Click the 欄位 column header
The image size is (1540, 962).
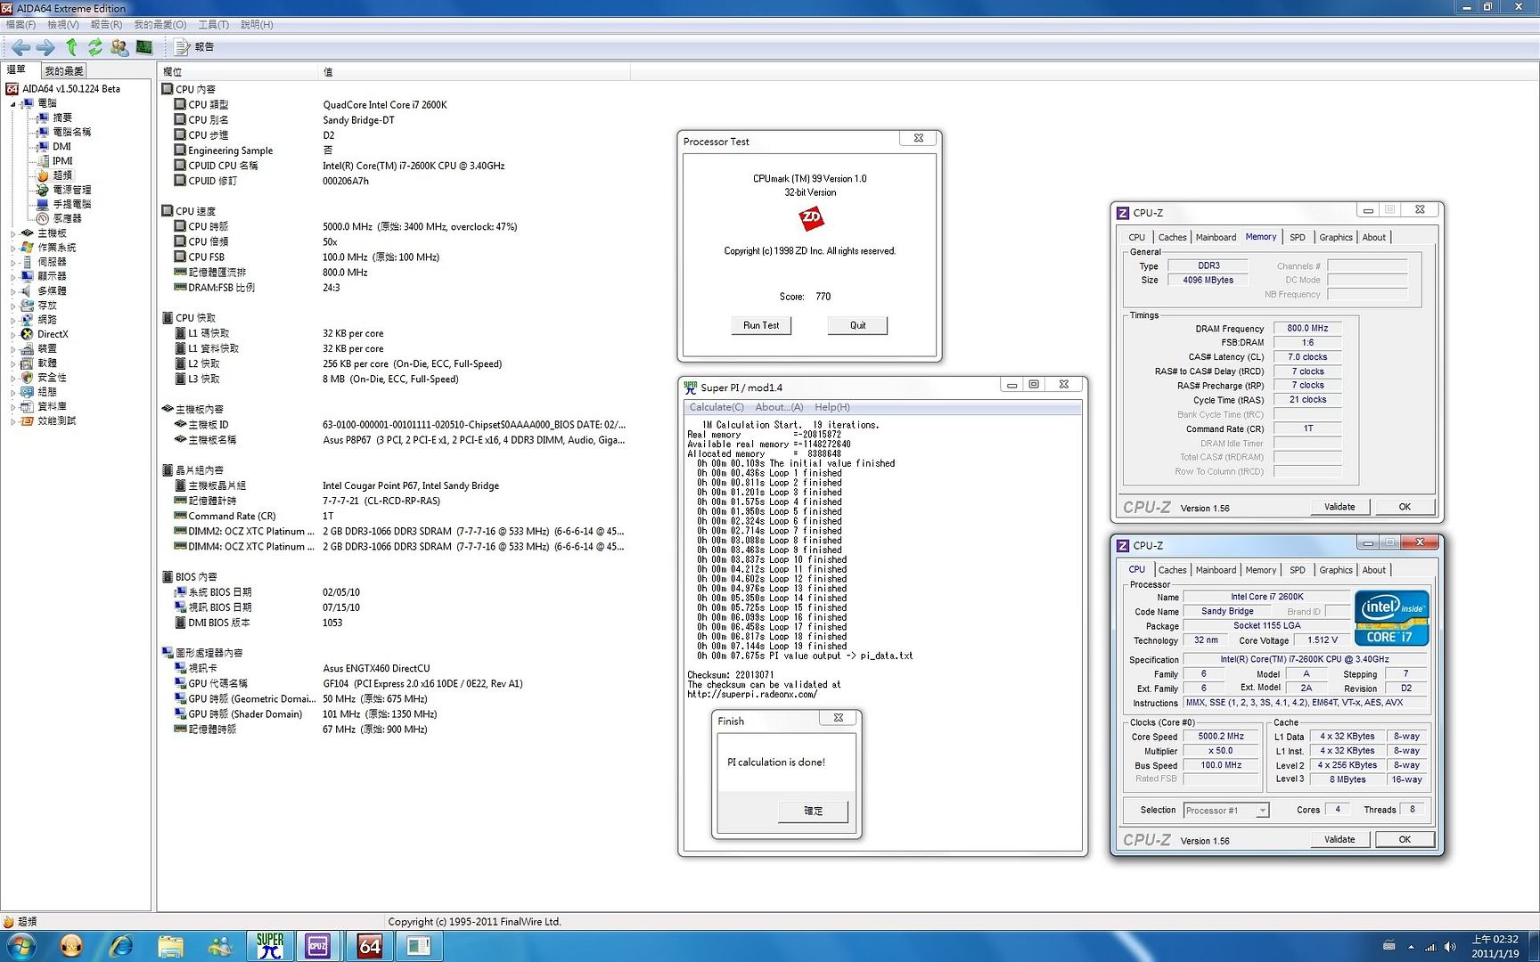coord(238,71)
